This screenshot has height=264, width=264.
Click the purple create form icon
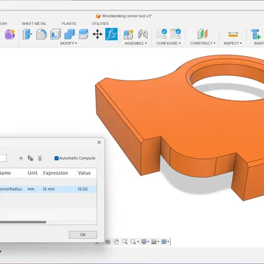pos(10,34)
